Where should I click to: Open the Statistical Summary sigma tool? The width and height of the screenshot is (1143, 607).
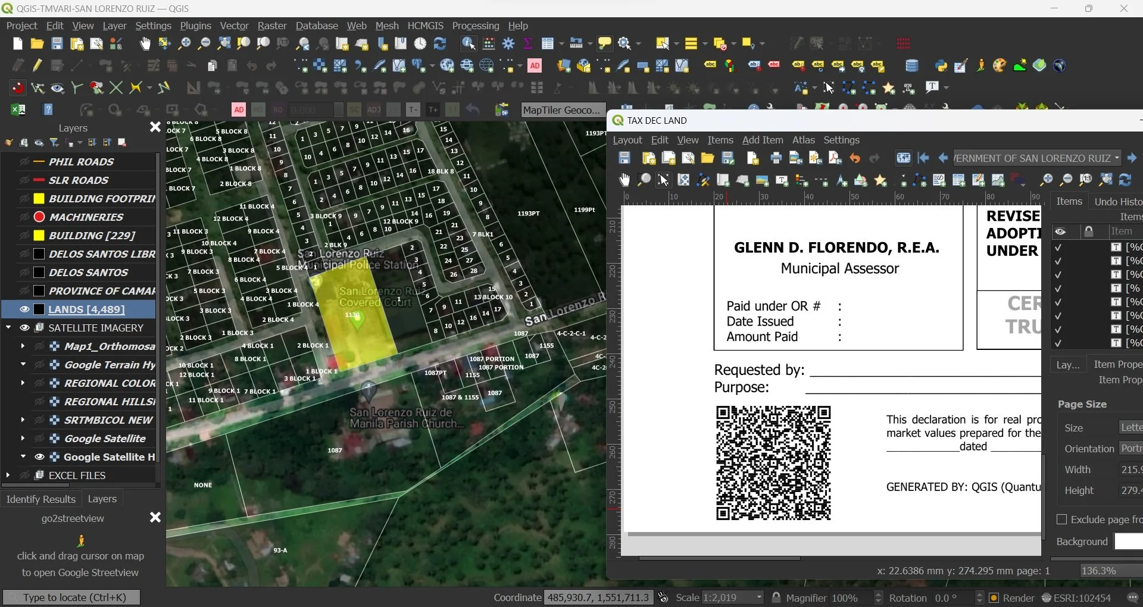(x=527, y=43)
